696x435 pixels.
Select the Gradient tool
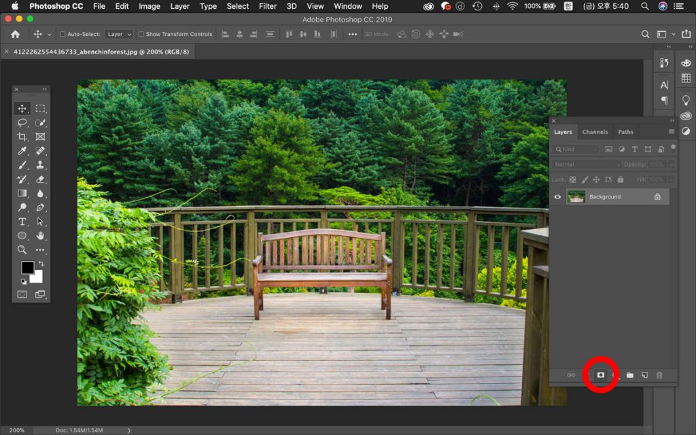[x=22, y=193]
